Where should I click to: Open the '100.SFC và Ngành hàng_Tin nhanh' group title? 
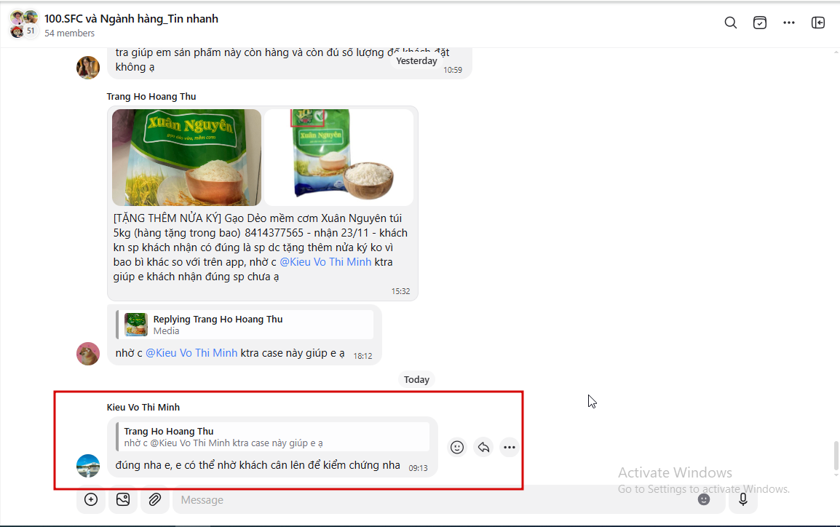[x=131, y=19]
